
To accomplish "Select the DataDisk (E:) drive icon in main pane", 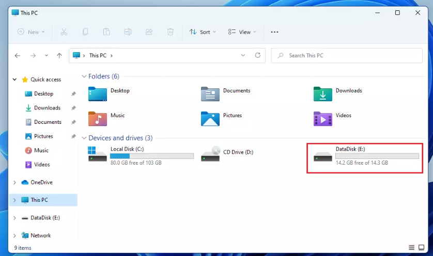I will click(x=323, y=157).
